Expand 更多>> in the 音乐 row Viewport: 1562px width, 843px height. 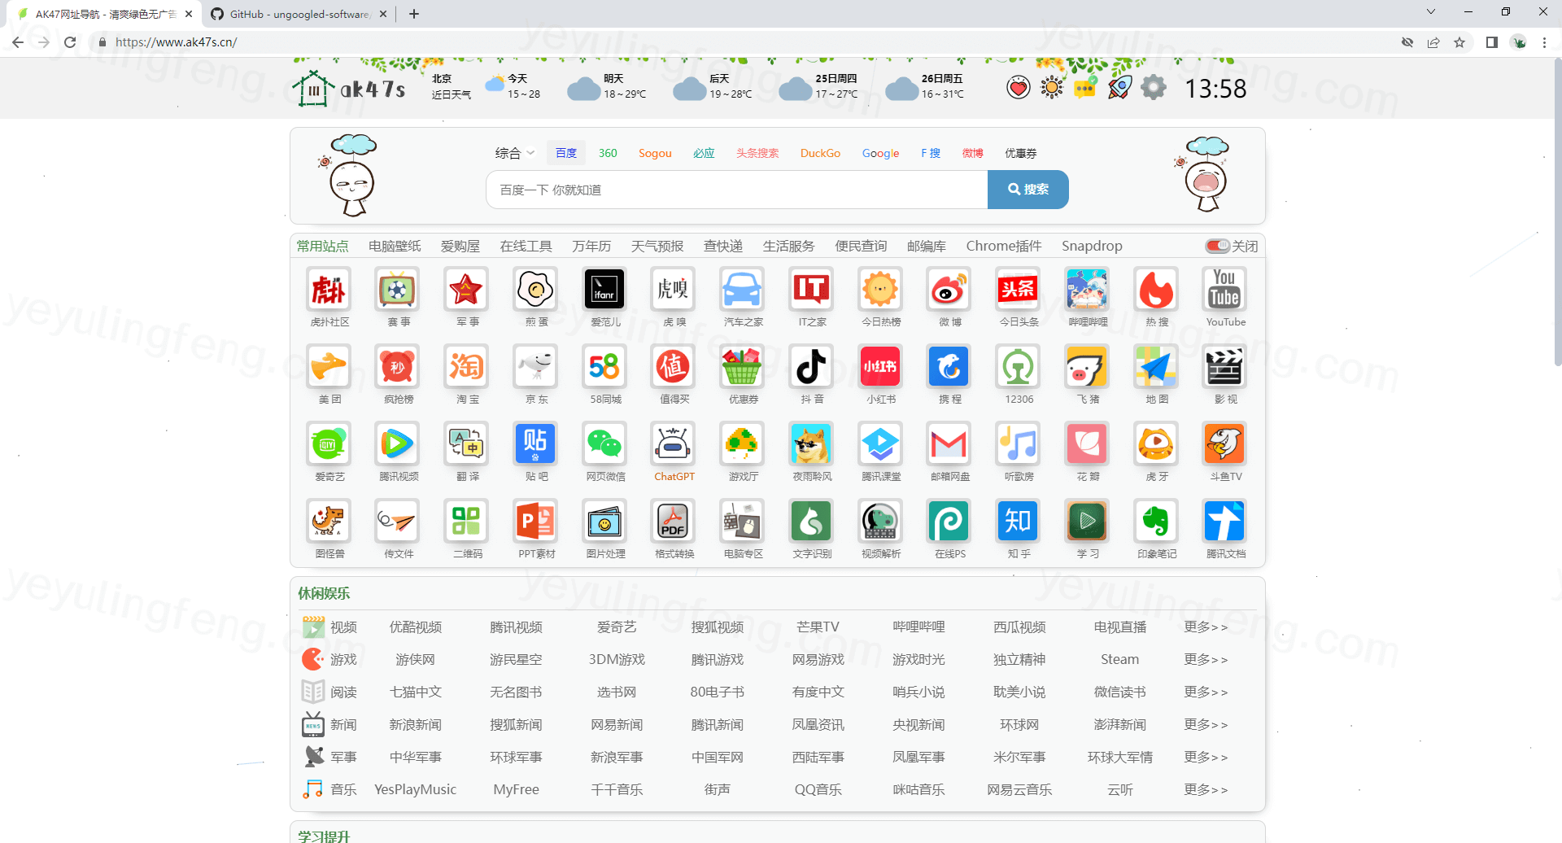point(1206,790)
